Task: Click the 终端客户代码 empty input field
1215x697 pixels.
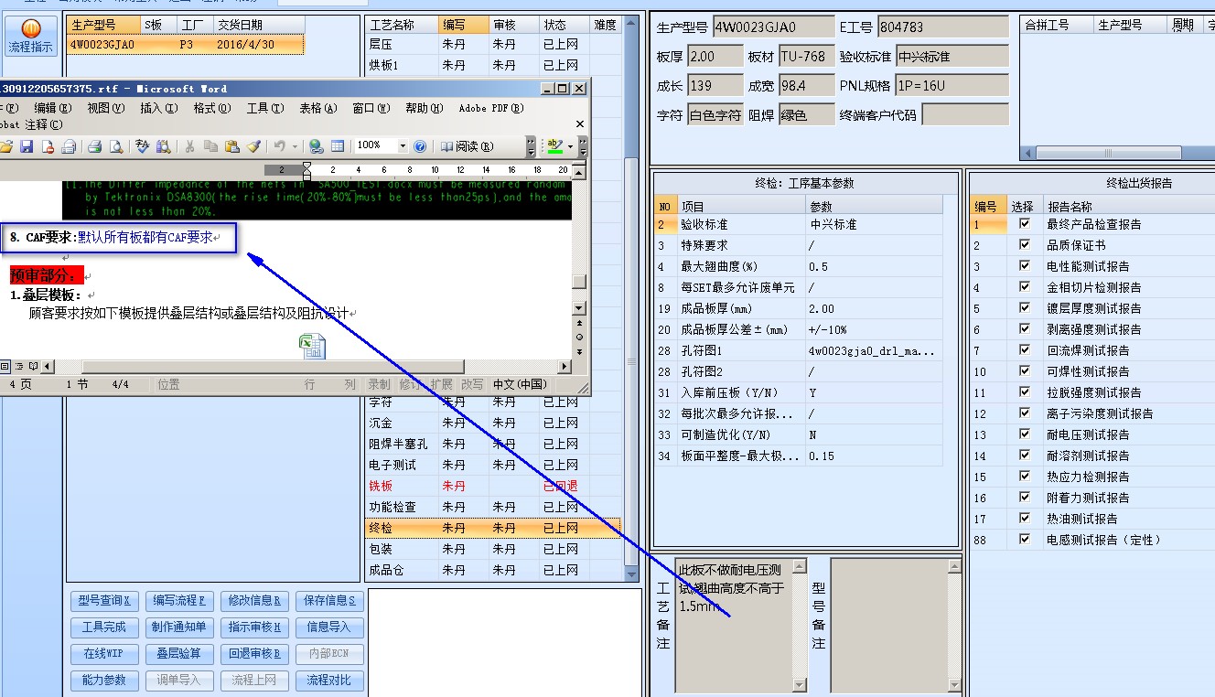Action: point(965,115)
